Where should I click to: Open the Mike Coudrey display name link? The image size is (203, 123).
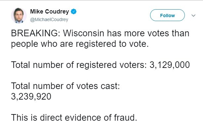pos(50,12)
